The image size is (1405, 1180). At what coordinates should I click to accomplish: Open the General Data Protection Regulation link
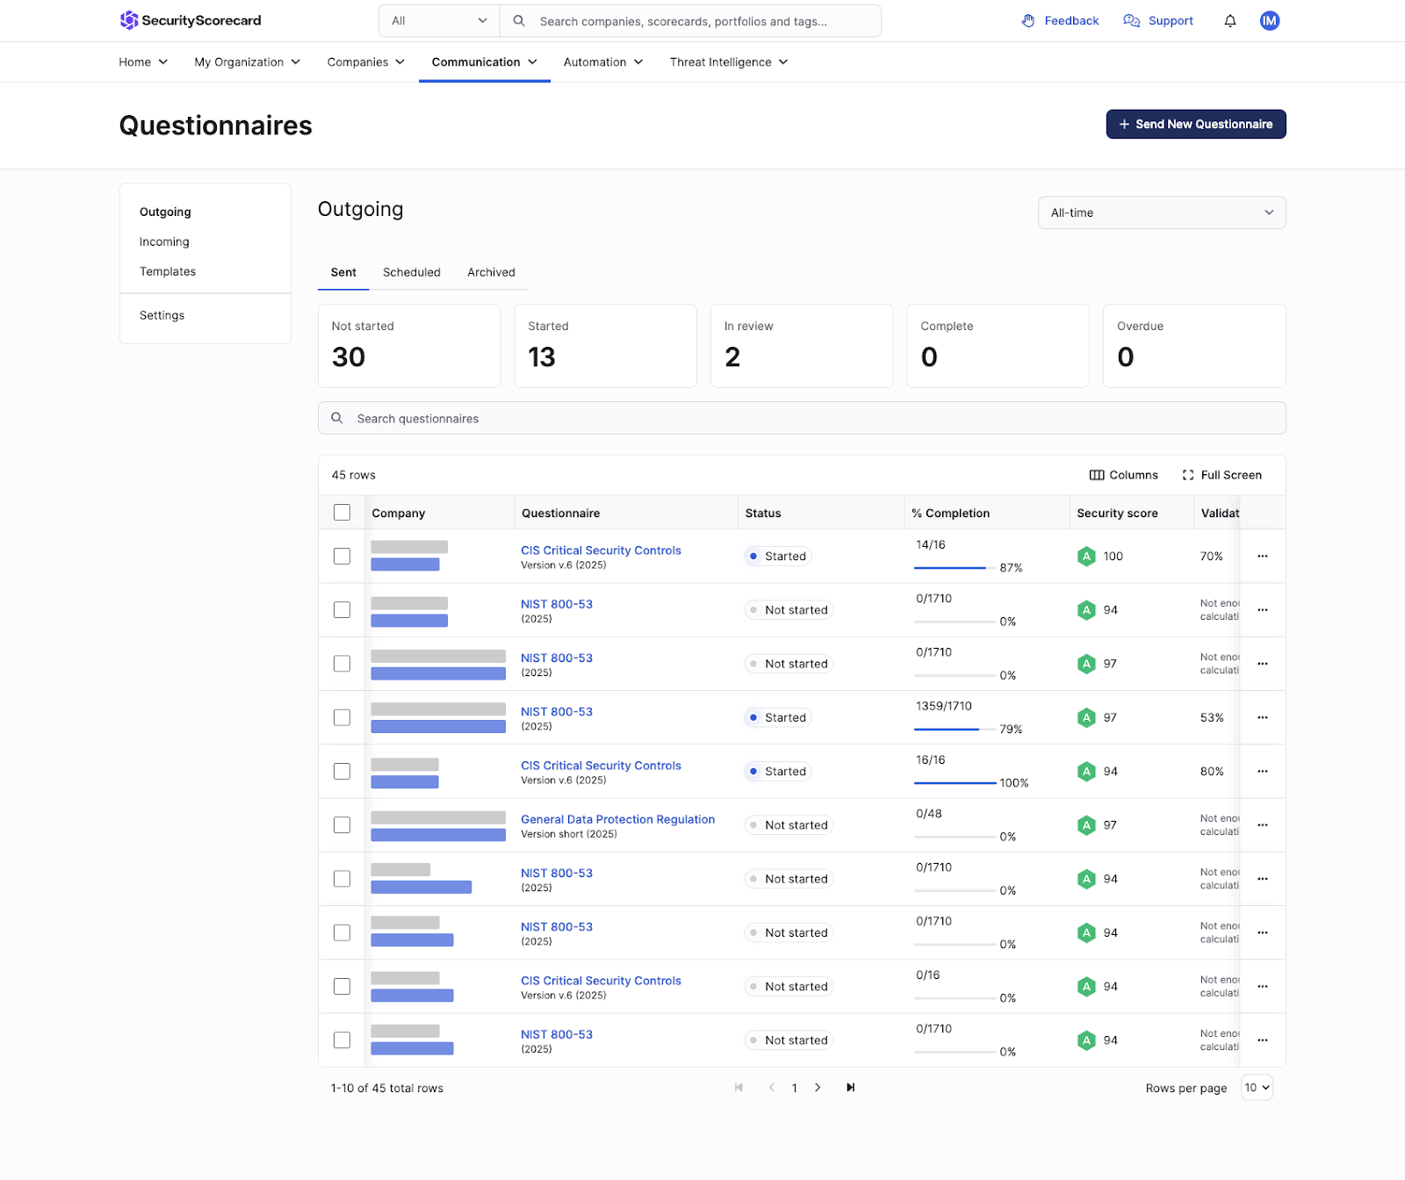pyautogui.click(x=617, y=819)
